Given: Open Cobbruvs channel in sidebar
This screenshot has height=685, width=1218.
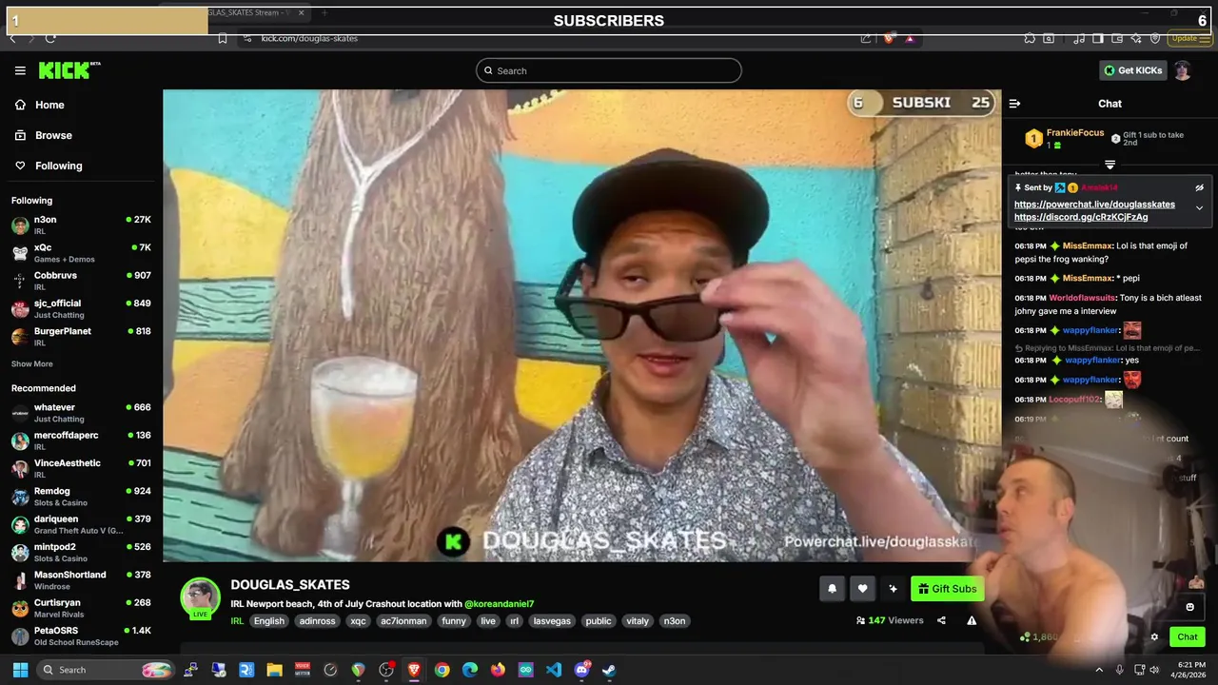Looking at the screenshot, I should [x=81, y=281].
